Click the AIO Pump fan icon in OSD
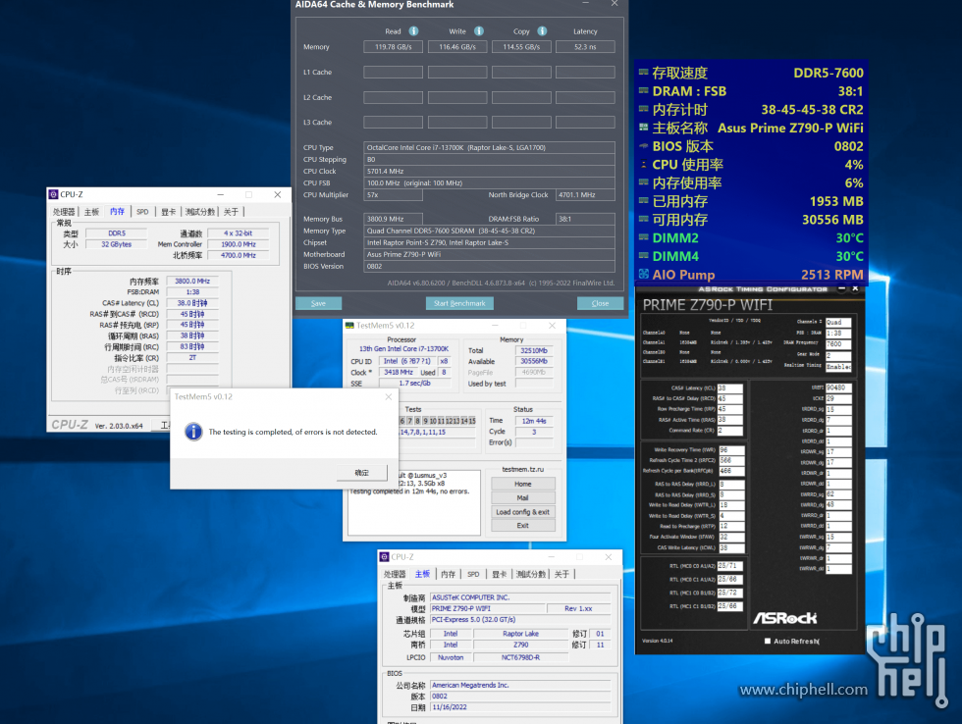Image resolution: width=962 pixels, height=724 pixels. tap(644, 274)
